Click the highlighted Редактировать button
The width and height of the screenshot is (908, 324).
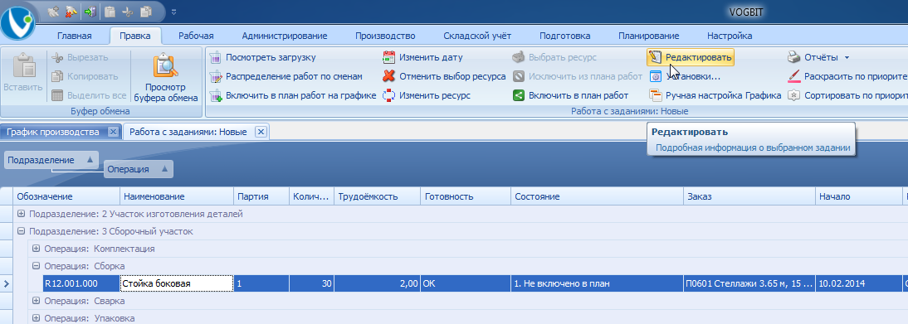point(691,57)
